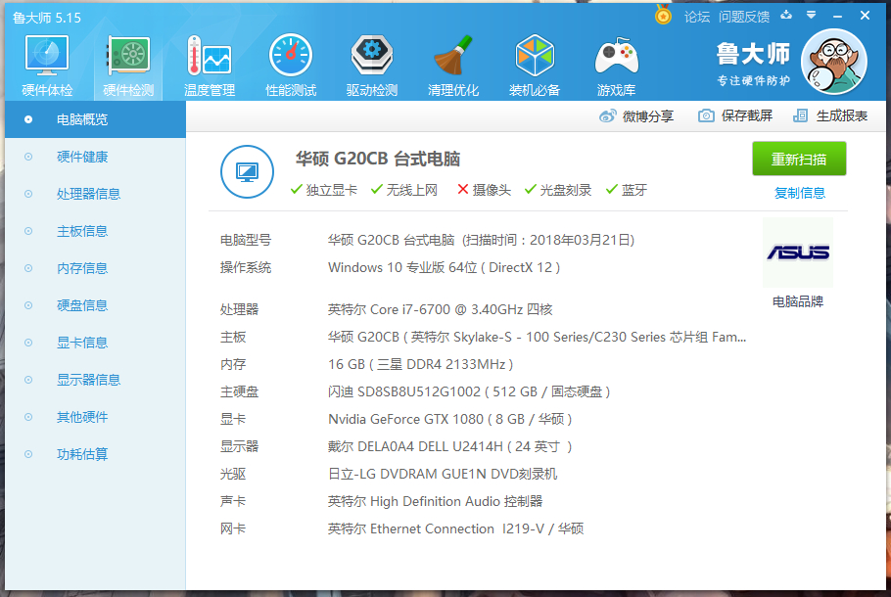Click the 鲁大师 5.15 window title
The width and height of the screenshot is (891, 597).
(x=47, y=18)
